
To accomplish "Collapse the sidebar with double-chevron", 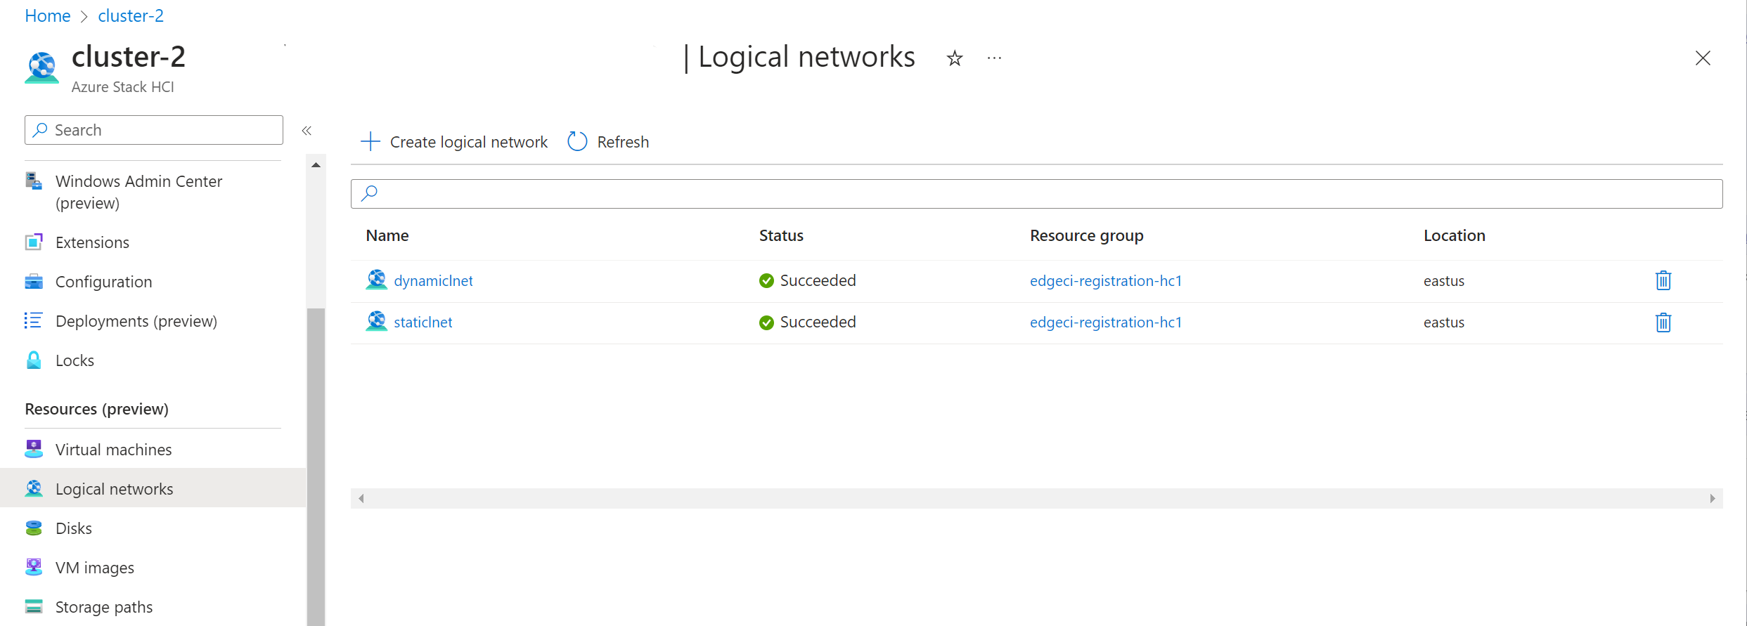I will tap(307, 131).
